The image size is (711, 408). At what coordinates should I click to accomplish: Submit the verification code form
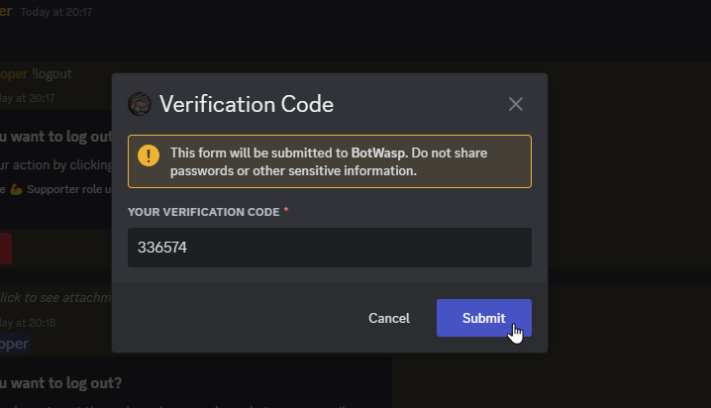click(484, 318)
